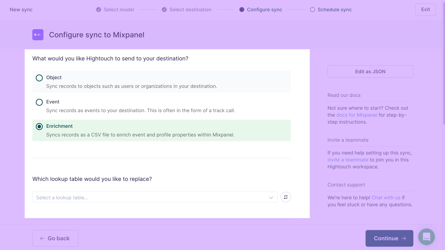Viewport: 445px width, 250px height.
Task: Click the invite a teammate link
Action: (x=348, y=160)
